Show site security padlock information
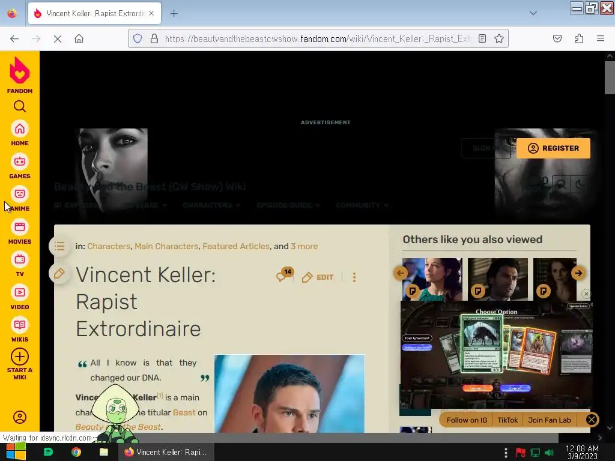615x461 pixels. click(x=154, y=38)
